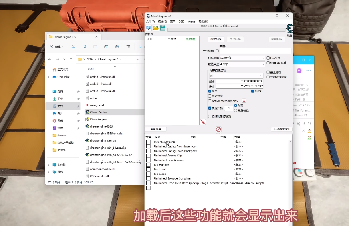Viewport: 349px width, 226px height.
Task: Open the D3D menu
Action: tap(181, 22)
